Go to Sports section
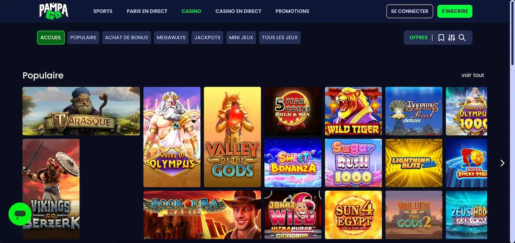 point(103,11)
